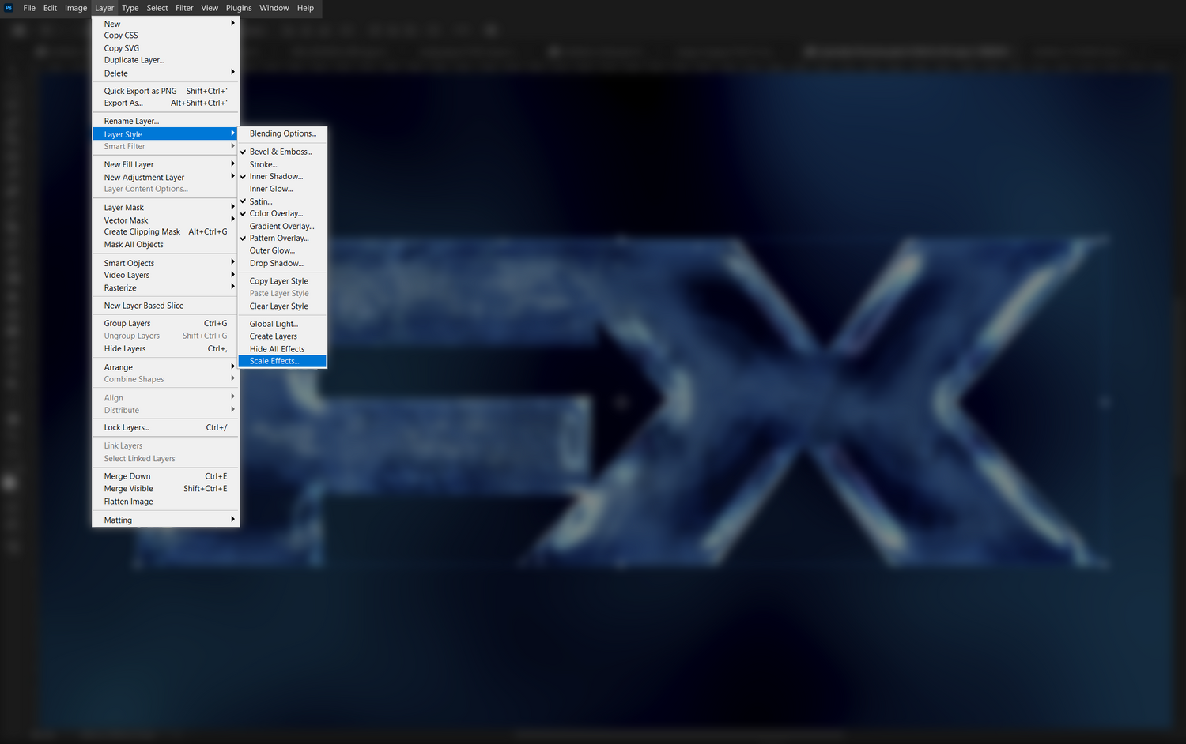
Task: Enable the Inner Glow effect
Action: 282,189
